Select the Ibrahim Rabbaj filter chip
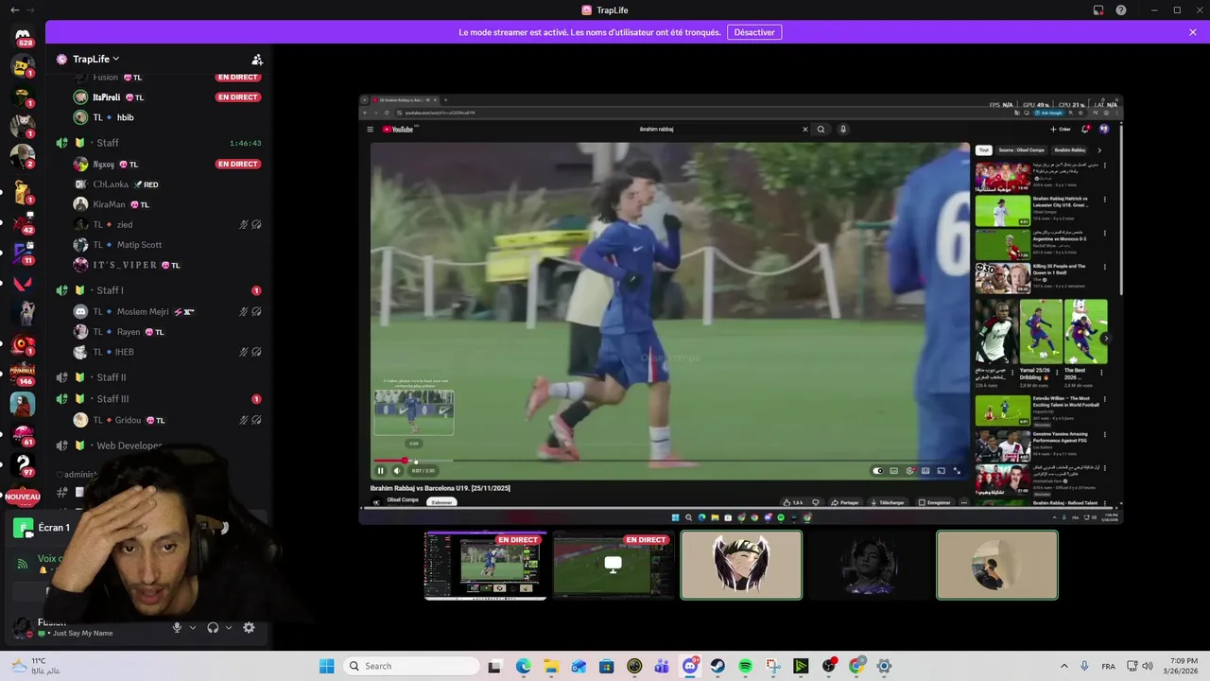The width and height of the screenshot is (1210, 681). (1069, 150)
